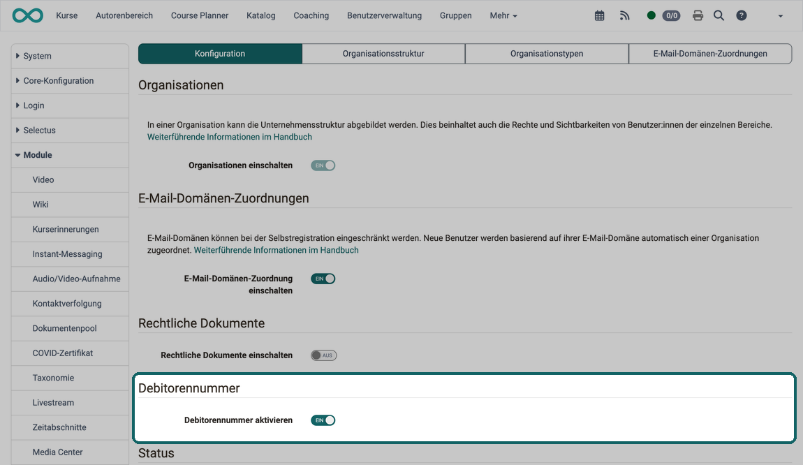
Task: Select Taxonomie in the sidebar
Action: (x=70, y=378)
